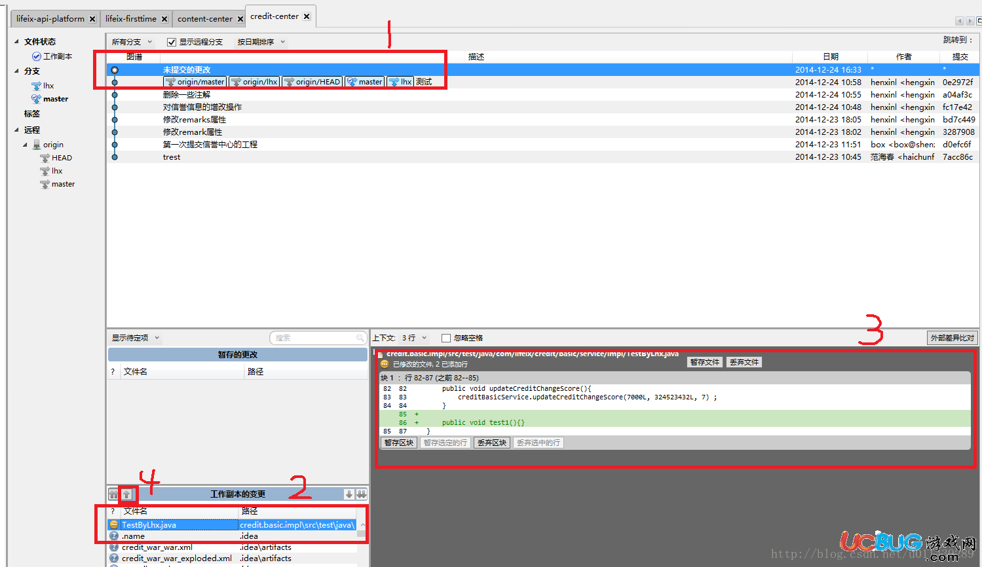Screen dimensions: 982x567
Task: Click the HEAD remote branch icon under origin
Action: [x=45, y=158]
